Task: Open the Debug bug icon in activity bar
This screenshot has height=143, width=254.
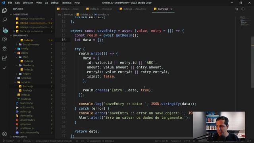Action: [x=4, y=48]
